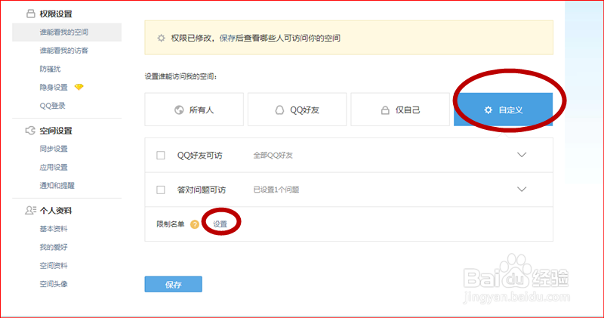
Task: Open the 通知和提醒 sidebar item
Action: (x=57, y=185)
